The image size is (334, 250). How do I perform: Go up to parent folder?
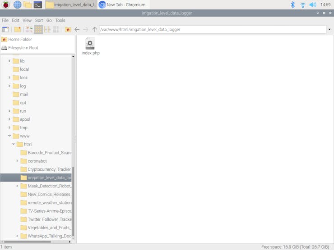(95, 30)
